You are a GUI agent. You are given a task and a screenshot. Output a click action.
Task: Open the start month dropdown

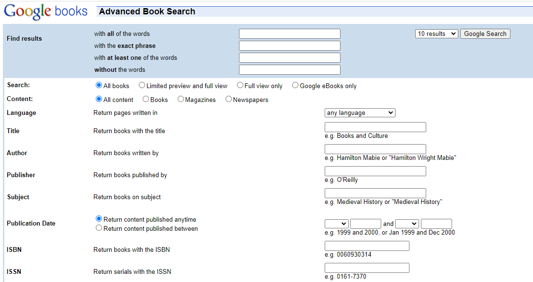tap(337, 224)
